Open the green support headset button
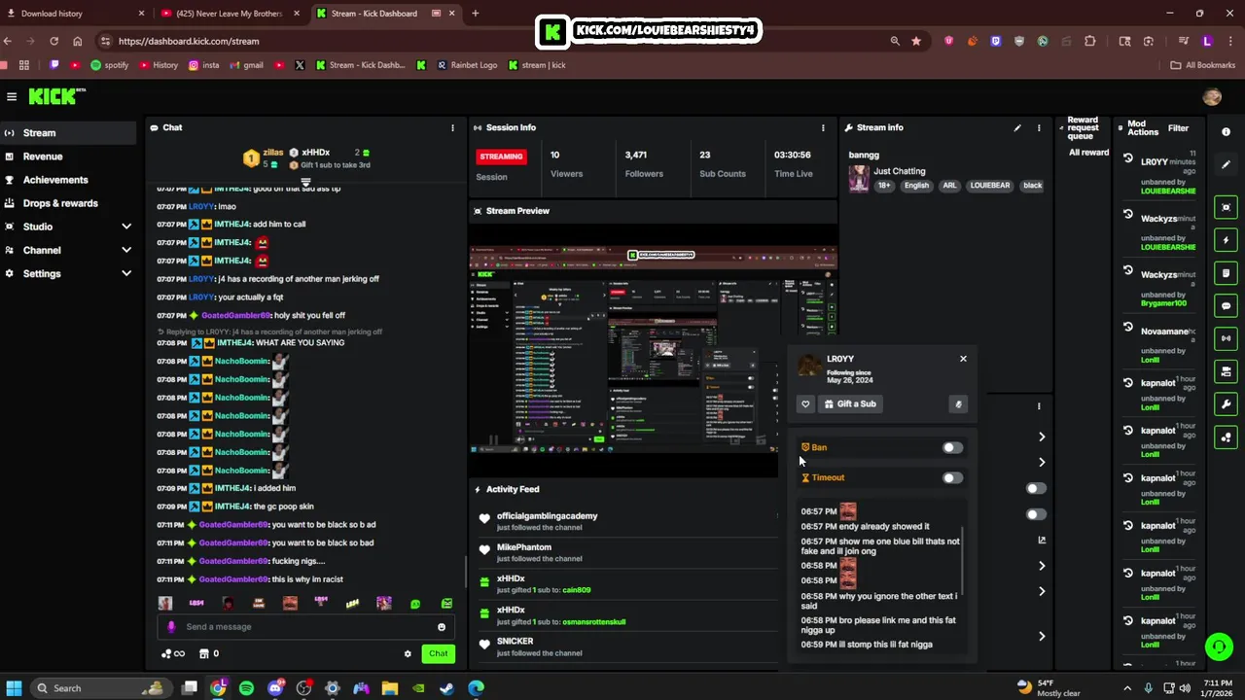The height and width of the screenshot is (700, 1245). pyautogui.click(x=1219, y=646)
